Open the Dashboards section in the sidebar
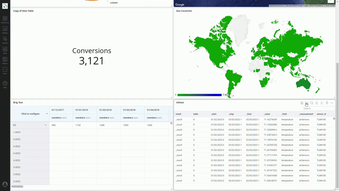Image resolution: width=339 pixels, height=191 pixels. point(5,19)
